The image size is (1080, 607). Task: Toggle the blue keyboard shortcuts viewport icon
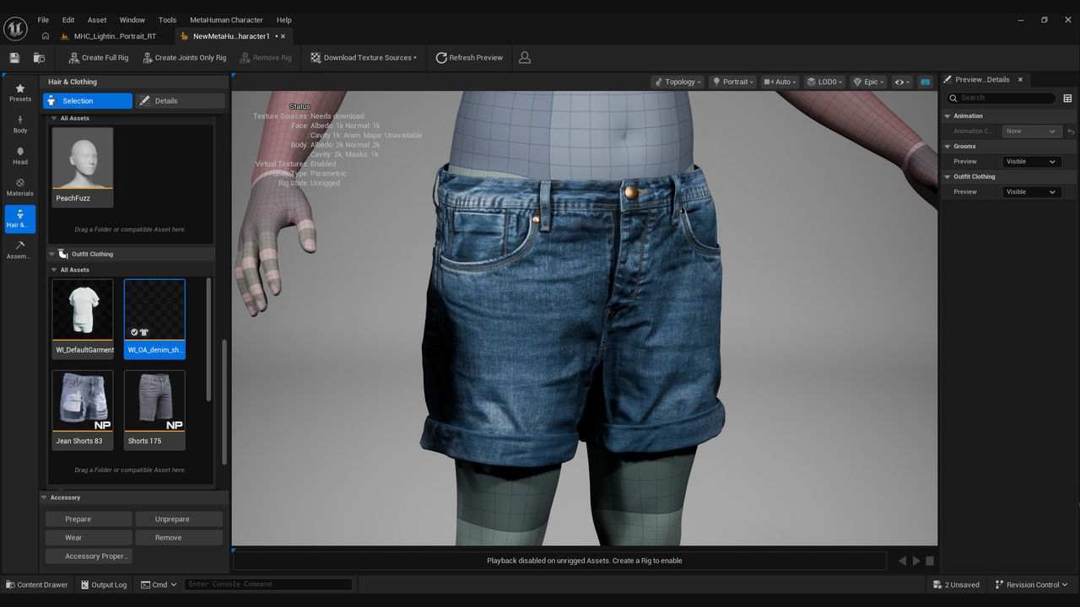[925, 82]
